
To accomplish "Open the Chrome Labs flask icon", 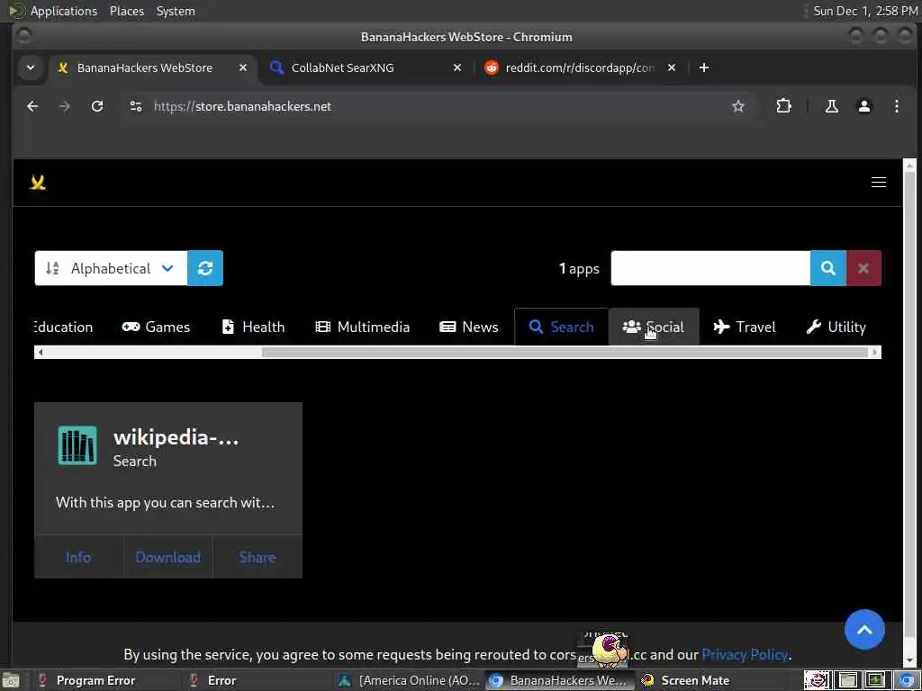I will click(831, 106).
